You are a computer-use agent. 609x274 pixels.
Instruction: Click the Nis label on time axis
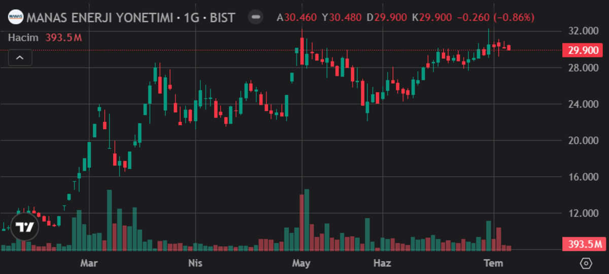[x=195, y=263]
